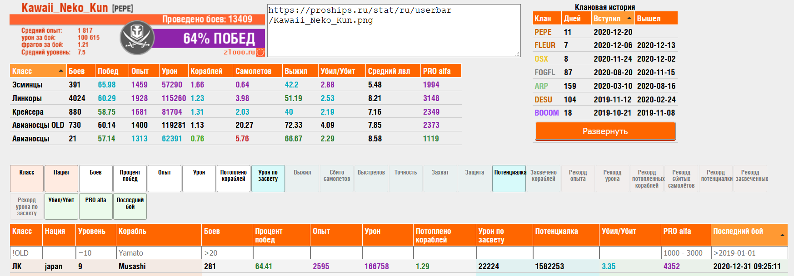Viewport: 794px width, 276px height.
Task: Enable the Рекорд урона column button
Action: coord(613,179)
